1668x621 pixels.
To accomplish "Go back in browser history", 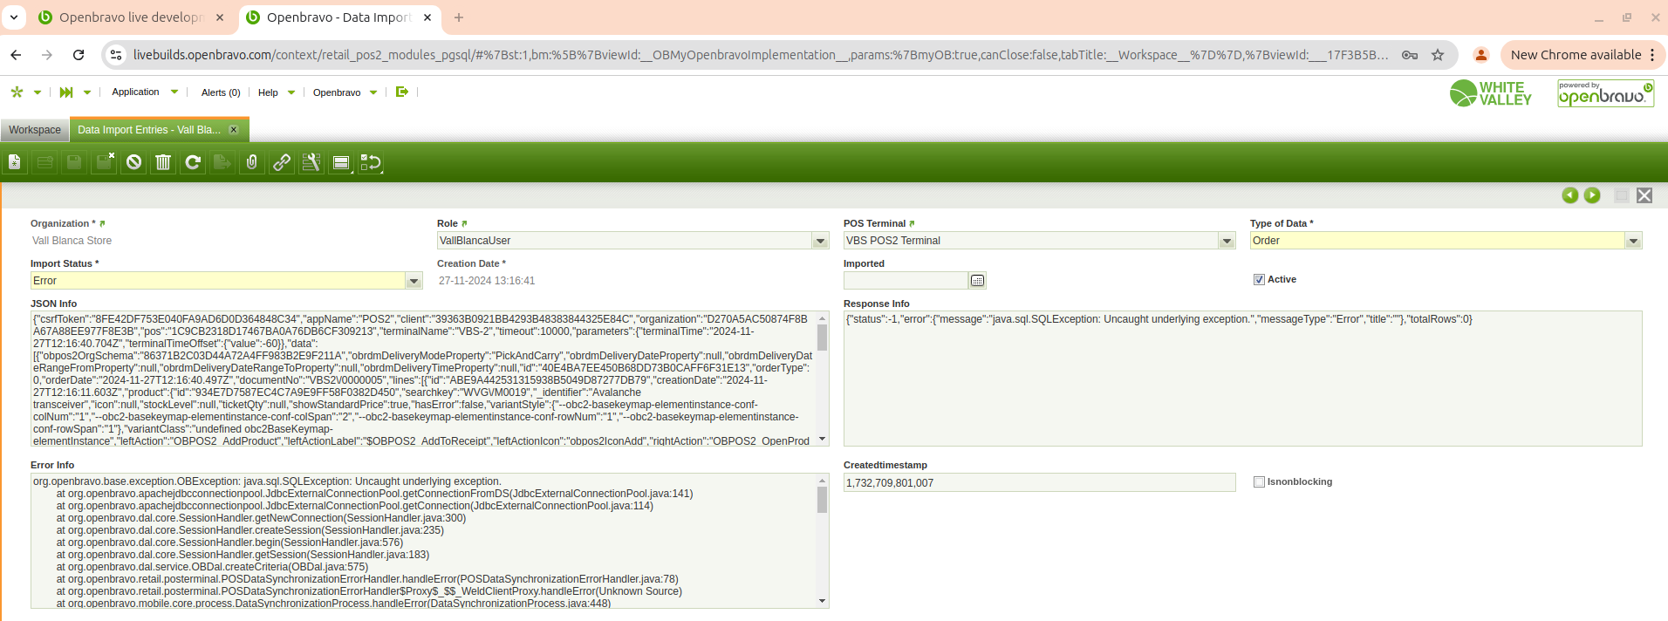I will (x=16, y=55).
